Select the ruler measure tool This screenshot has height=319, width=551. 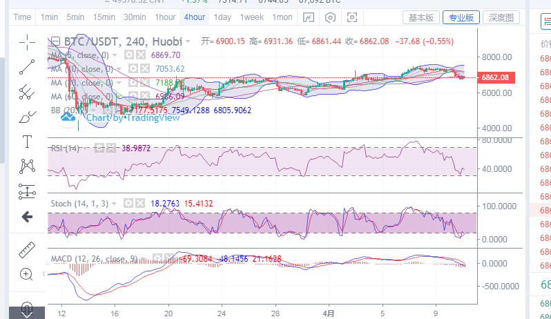click(27, 249)
